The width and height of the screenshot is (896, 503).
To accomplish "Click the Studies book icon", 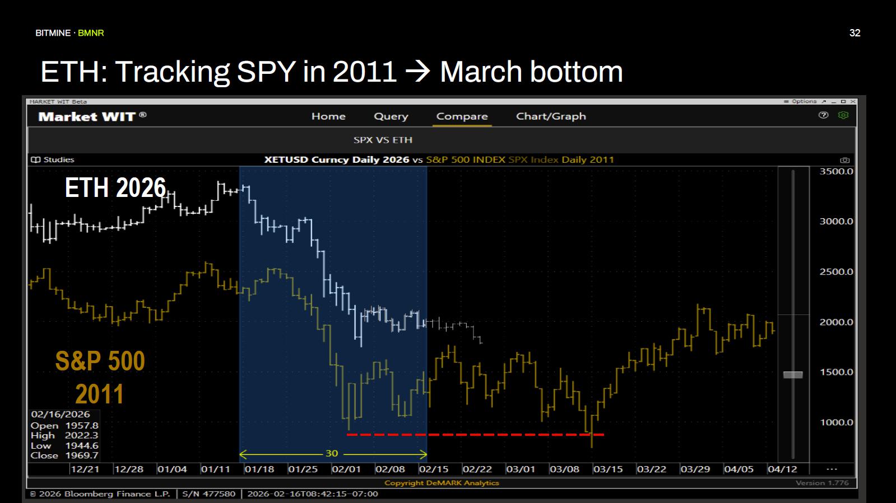I will (x=36, y=160).
